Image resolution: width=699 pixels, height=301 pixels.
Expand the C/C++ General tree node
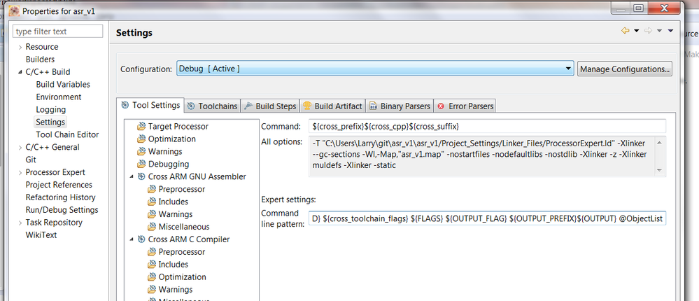(20, 147)
